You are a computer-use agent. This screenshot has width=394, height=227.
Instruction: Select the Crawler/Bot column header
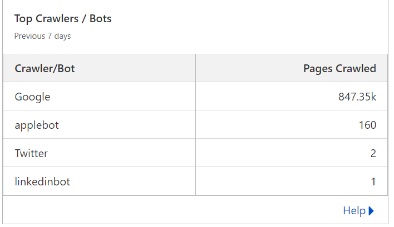[x=45, y=68]
